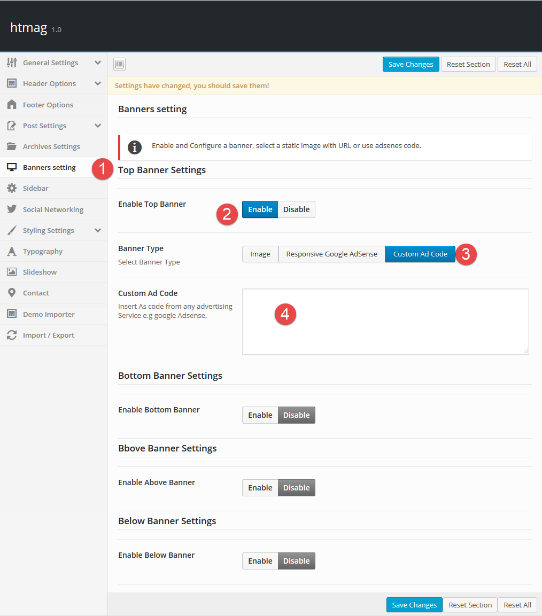Click the Social Networking Twitter bird icon
The height and width of the screenshot is (616, 542).
coord(12,209)
